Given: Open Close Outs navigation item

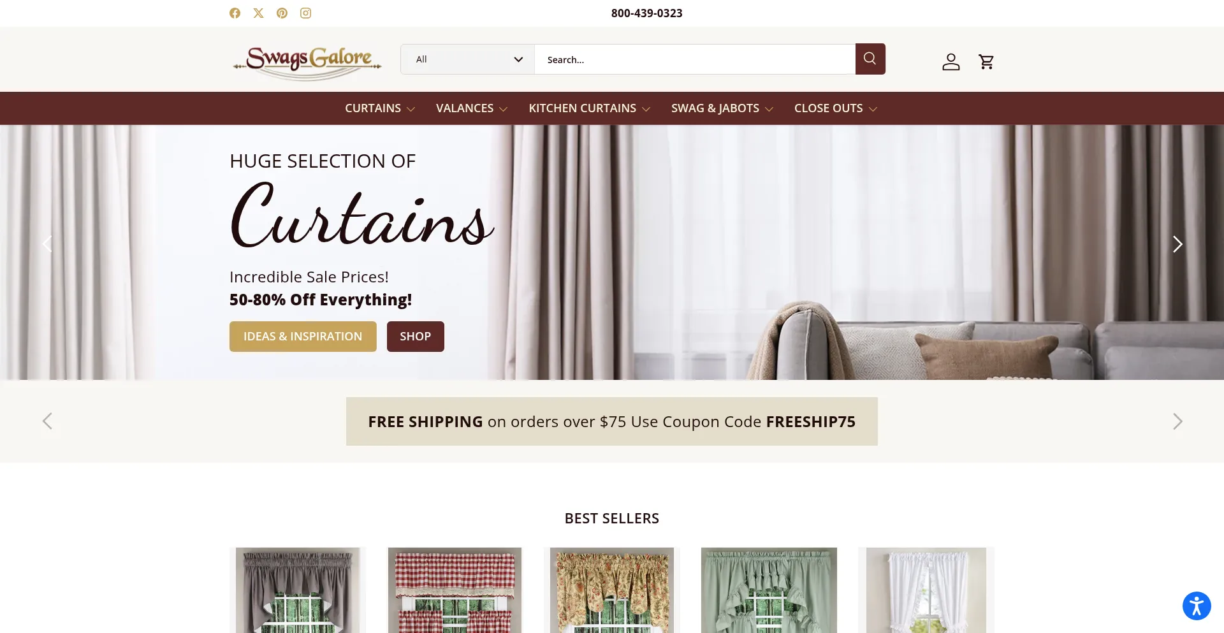Looking at the screenshot, I should pyautogui.click(x=836, y=108).
